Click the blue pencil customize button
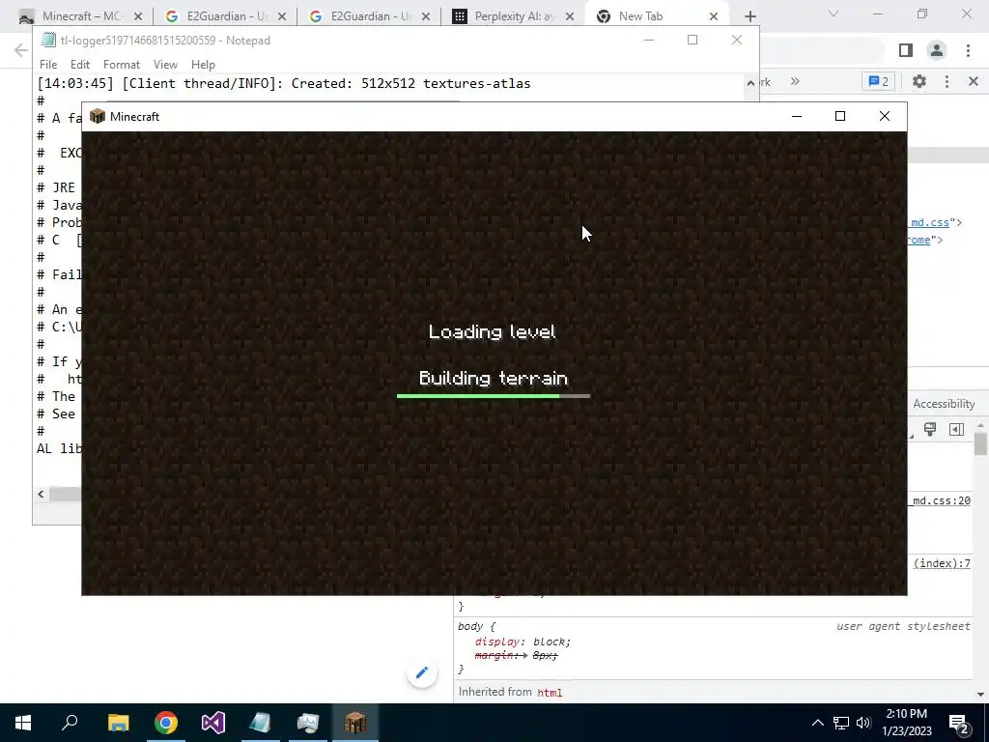Screen dimensions: 989x742 tap(422, 672)
